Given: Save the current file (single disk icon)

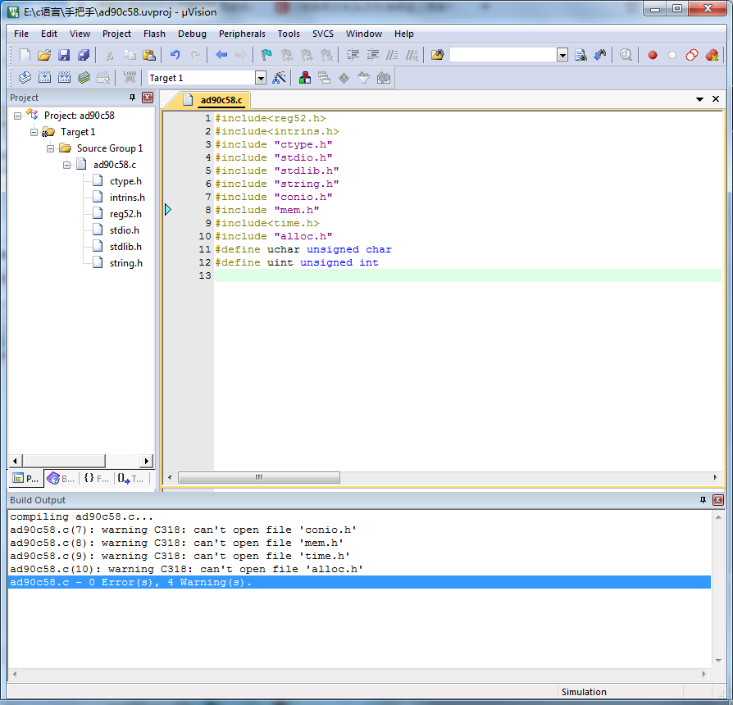Looking at the screenshot, I should pos(64,55).
